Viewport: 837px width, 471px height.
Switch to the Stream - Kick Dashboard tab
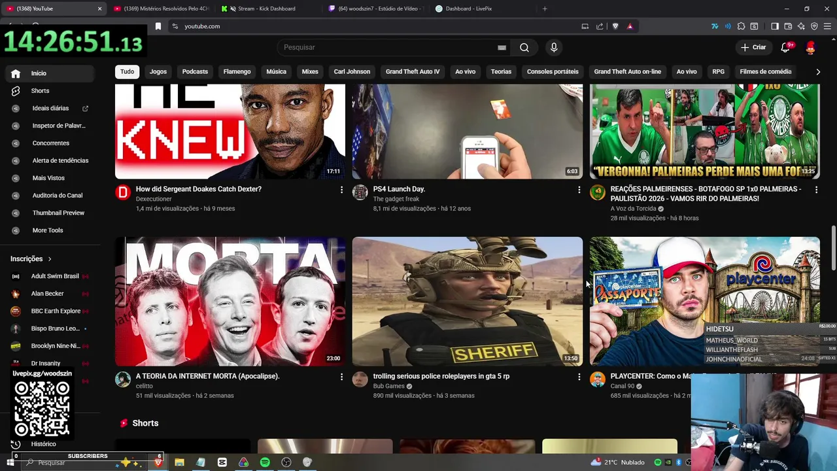267,9
